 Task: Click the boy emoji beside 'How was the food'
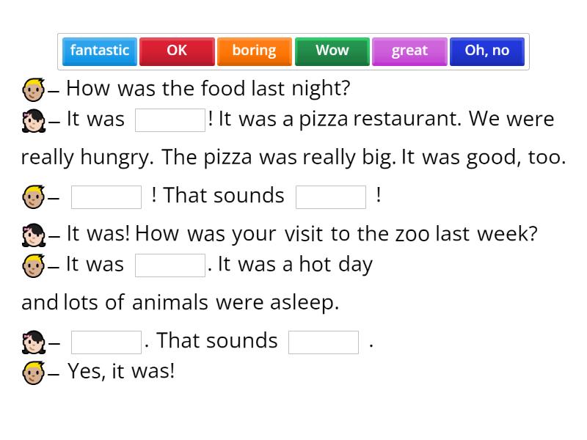coord(34,89)
